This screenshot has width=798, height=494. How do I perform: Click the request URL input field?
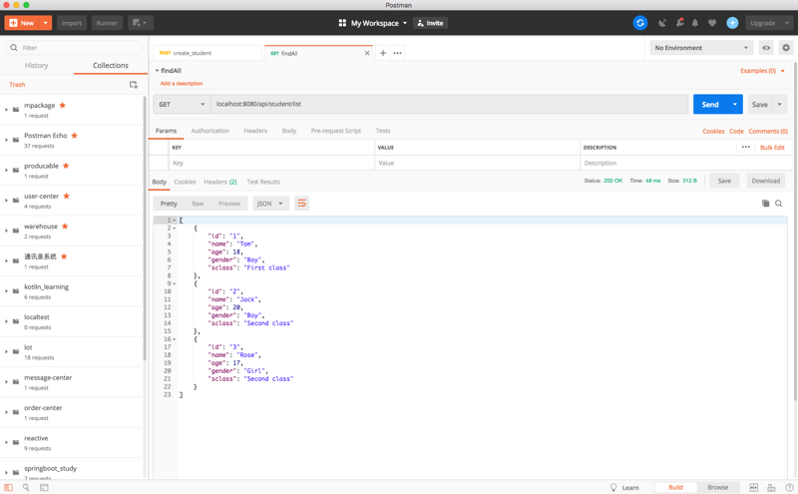pyautogui.click(x=450, y=104)
